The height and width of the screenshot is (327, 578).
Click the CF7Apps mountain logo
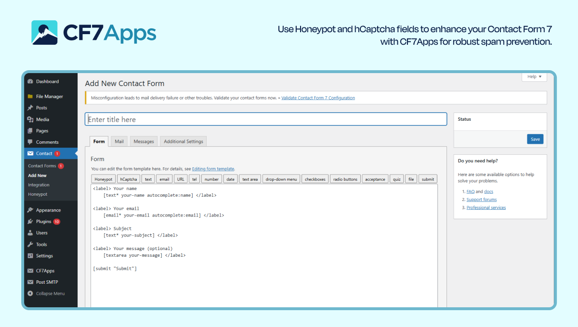pos(44,32)
